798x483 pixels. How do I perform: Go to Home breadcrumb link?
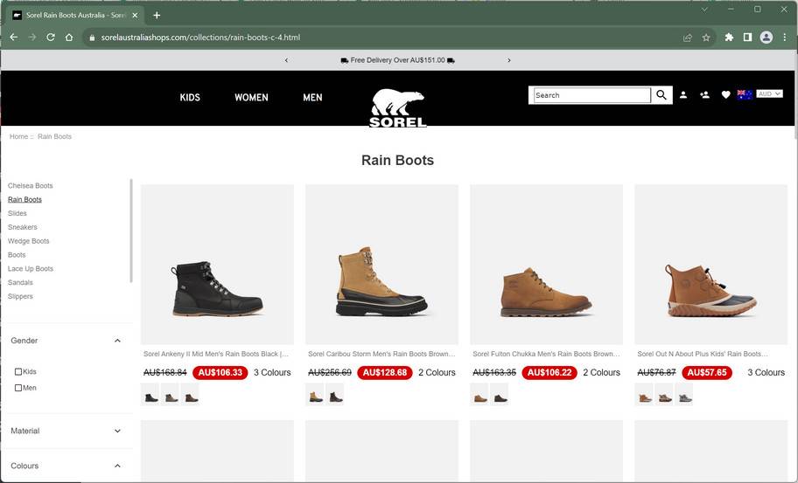pyautogui.click(x=19, y=136)
